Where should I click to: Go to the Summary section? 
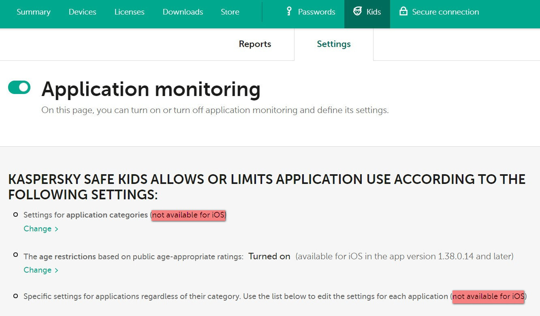click(x=34, y=12)
